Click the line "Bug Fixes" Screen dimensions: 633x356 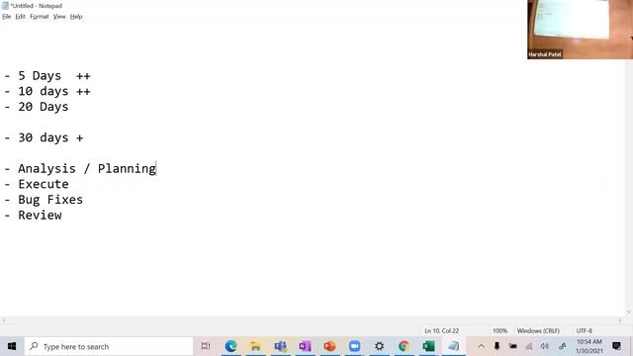tap(44, 200)
